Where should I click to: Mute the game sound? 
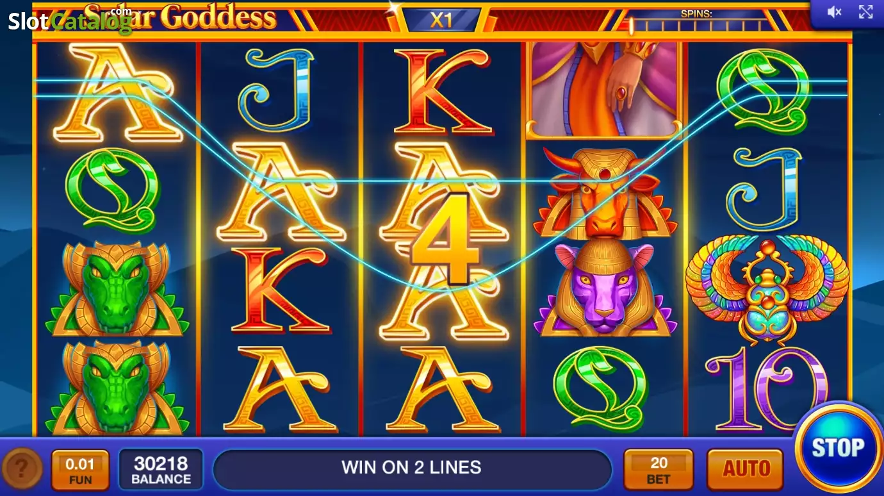[834, 12]
